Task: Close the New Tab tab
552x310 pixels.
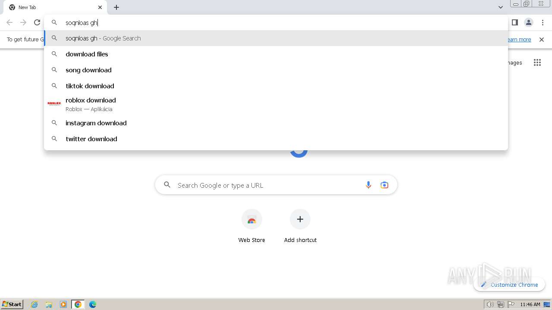Action: 100,7
